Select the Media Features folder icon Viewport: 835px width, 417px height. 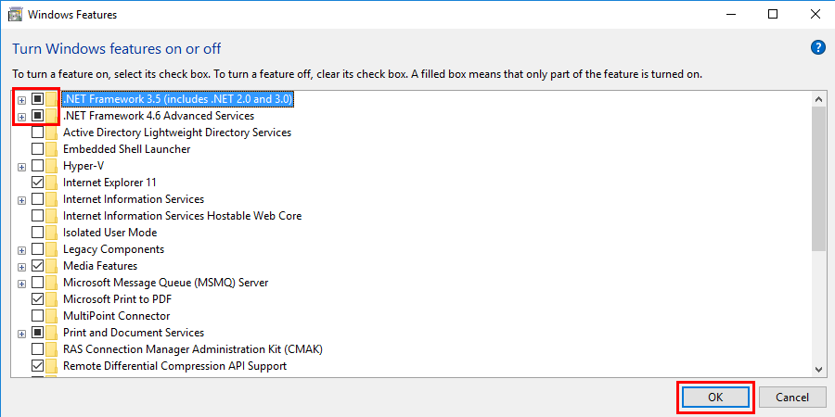(x=51, y=265)
